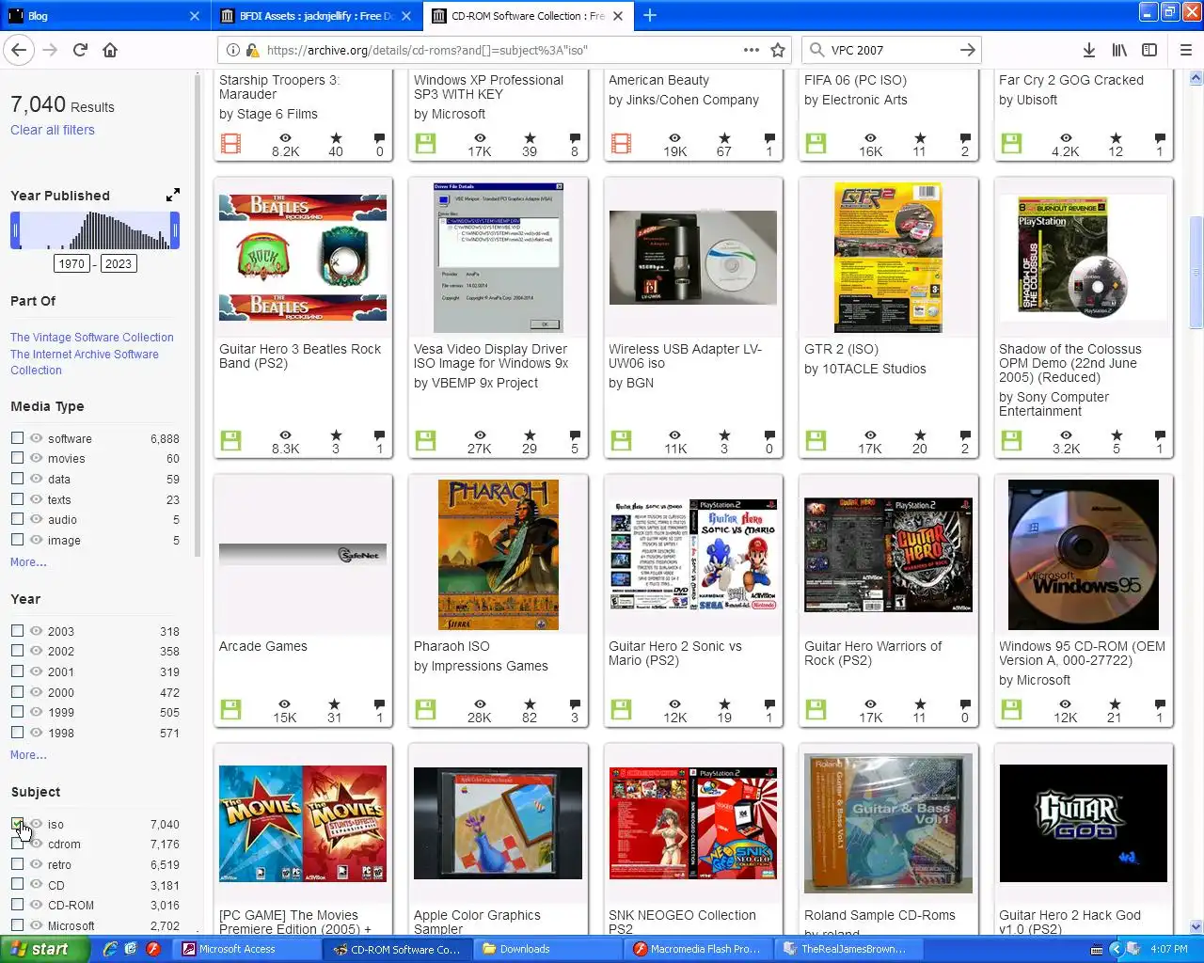
Task: Open the Shadow of the Colossus thumbnail
Action: coord(1084,258)
